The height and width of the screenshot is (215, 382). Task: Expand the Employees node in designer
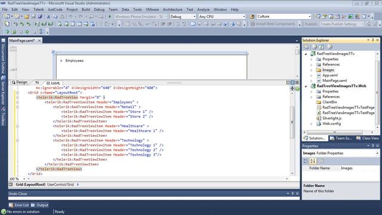pos(61,61)
